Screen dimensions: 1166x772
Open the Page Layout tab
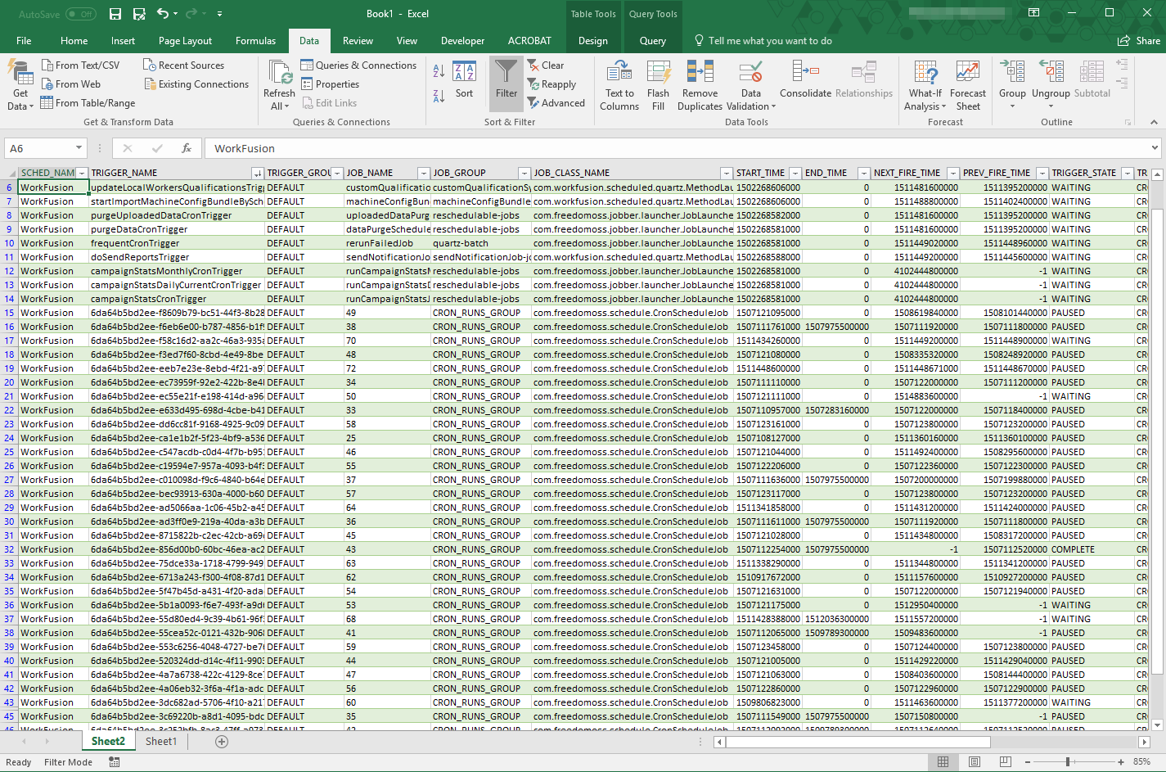(x=185, y=41)
